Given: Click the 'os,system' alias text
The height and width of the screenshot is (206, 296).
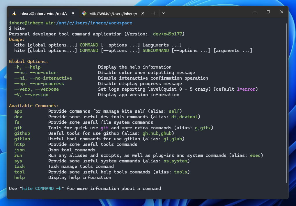Looking at the screenshot, I should (x=176, y=161).
